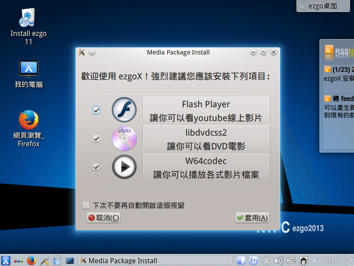Click the Flash Player logo icon
Viewport: 354px width, 266px height.
[x=124, y=110]
